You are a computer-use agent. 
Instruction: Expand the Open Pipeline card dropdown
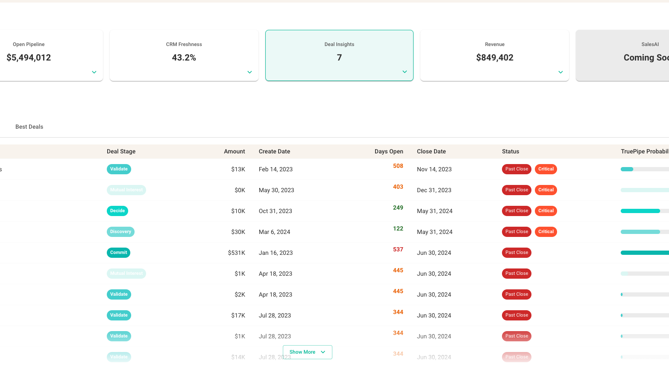click(94, 72)
